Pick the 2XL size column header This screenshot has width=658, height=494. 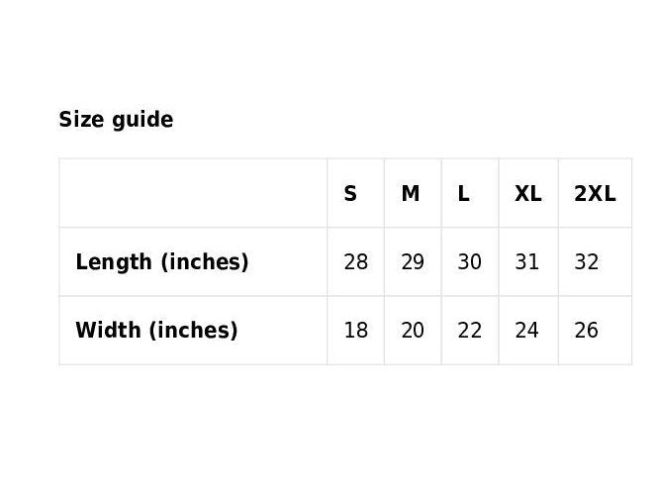595,194
